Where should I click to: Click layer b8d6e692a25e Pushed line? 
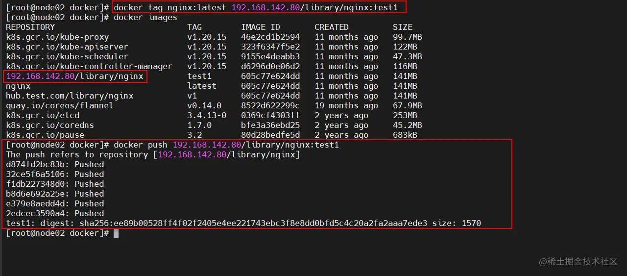point(55,194)
